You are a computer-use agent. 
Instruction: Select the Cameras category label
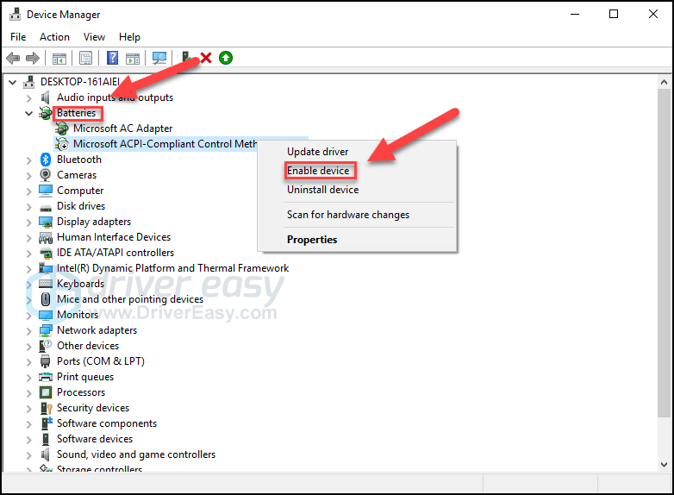click(x=77, y=175)
